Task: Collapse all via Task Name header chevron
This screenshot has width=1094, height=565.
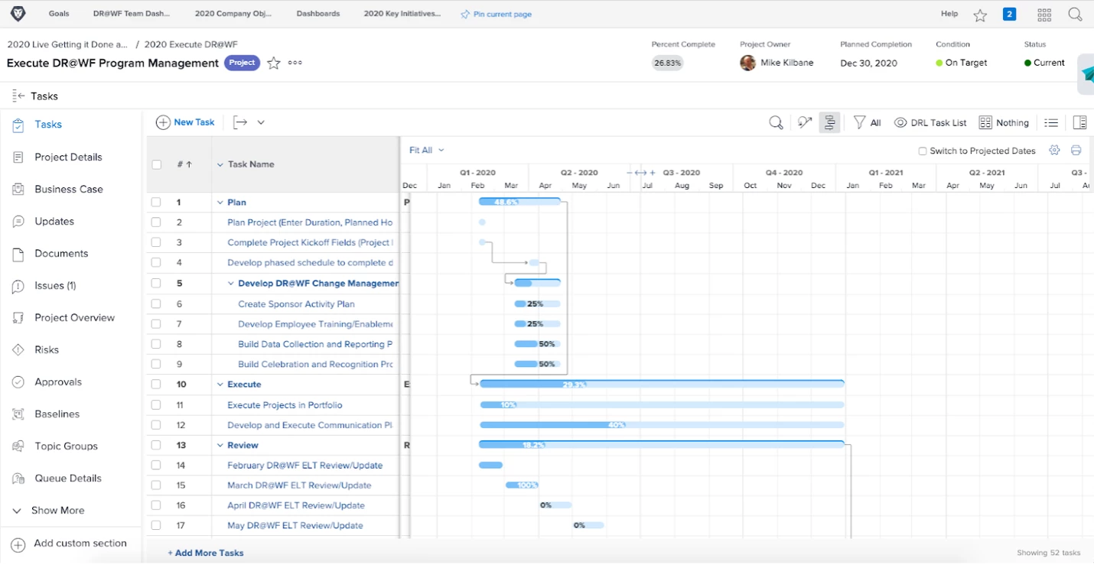Action: (220, 164)
